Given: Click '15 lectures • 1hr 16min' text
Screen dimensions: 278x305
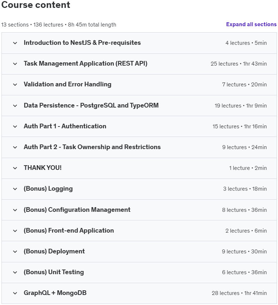Looking at the screenshot, I should (x=240, y=127).
